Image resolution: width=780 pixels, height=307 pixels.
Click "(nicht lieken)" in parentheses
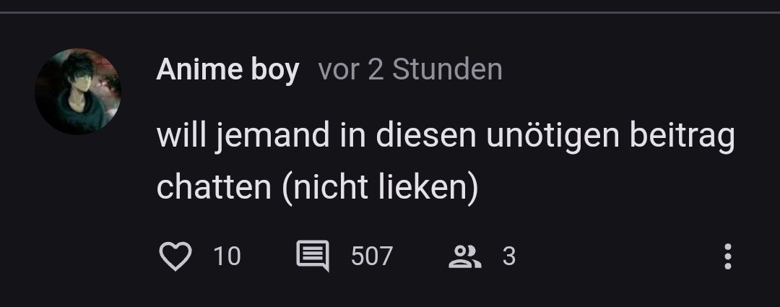click(x=380, y=188)
